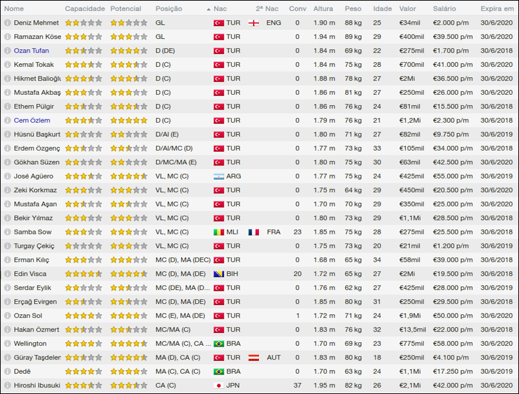This screenshot has height=394, width=519.
Task: Click Hiroshi Ibusuki's info icon
Action: click(x=7, y=386)
